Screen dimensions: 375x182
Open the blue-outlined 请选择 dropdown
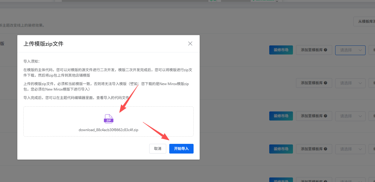tap(350, 50)
